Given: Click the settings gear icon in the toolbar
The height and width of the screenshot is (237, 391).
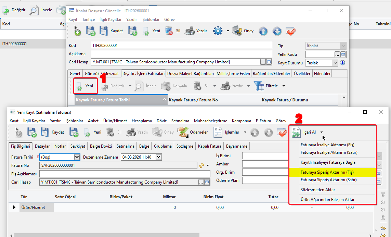Looking at the screenshot, I should [x=218, y=31].
